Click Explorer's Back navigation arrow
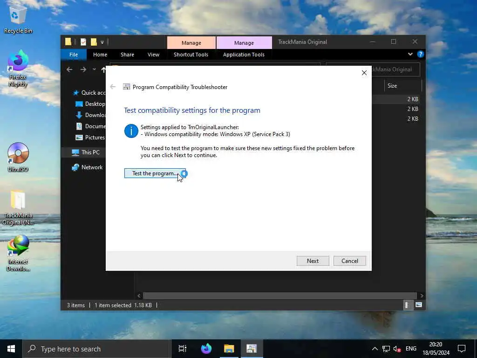 pos(69,69)
